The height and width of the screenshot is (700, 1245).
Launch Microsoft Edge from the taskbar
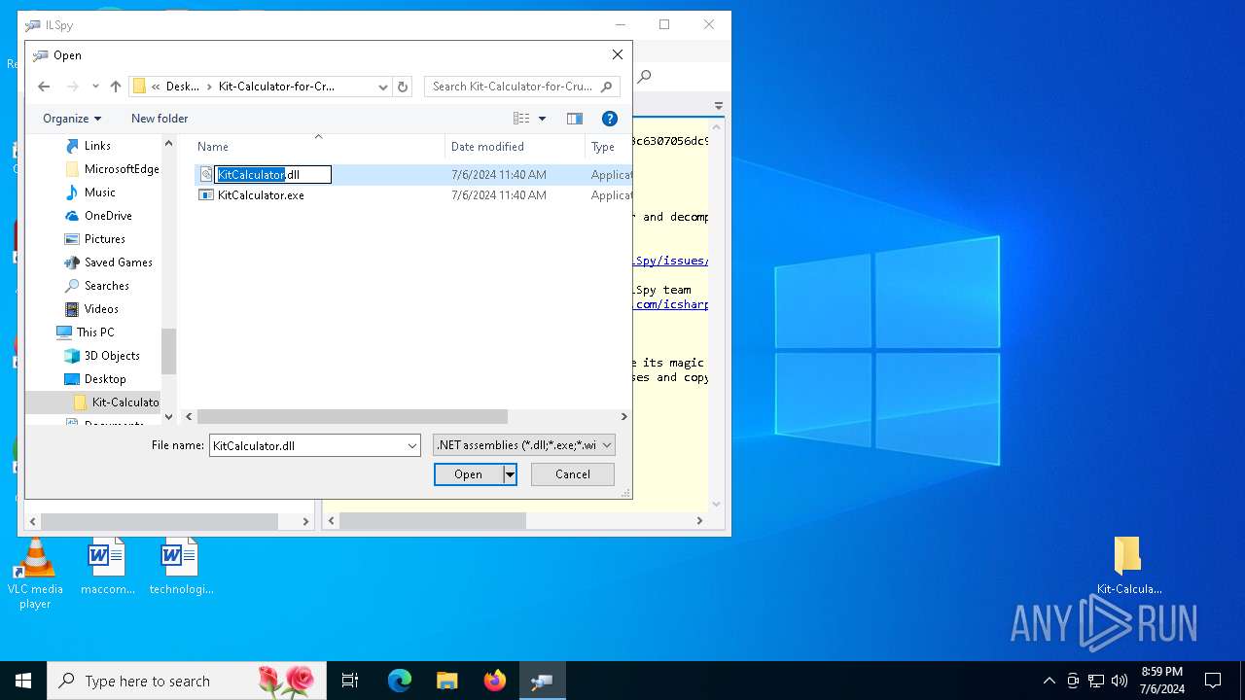(400, 681)
